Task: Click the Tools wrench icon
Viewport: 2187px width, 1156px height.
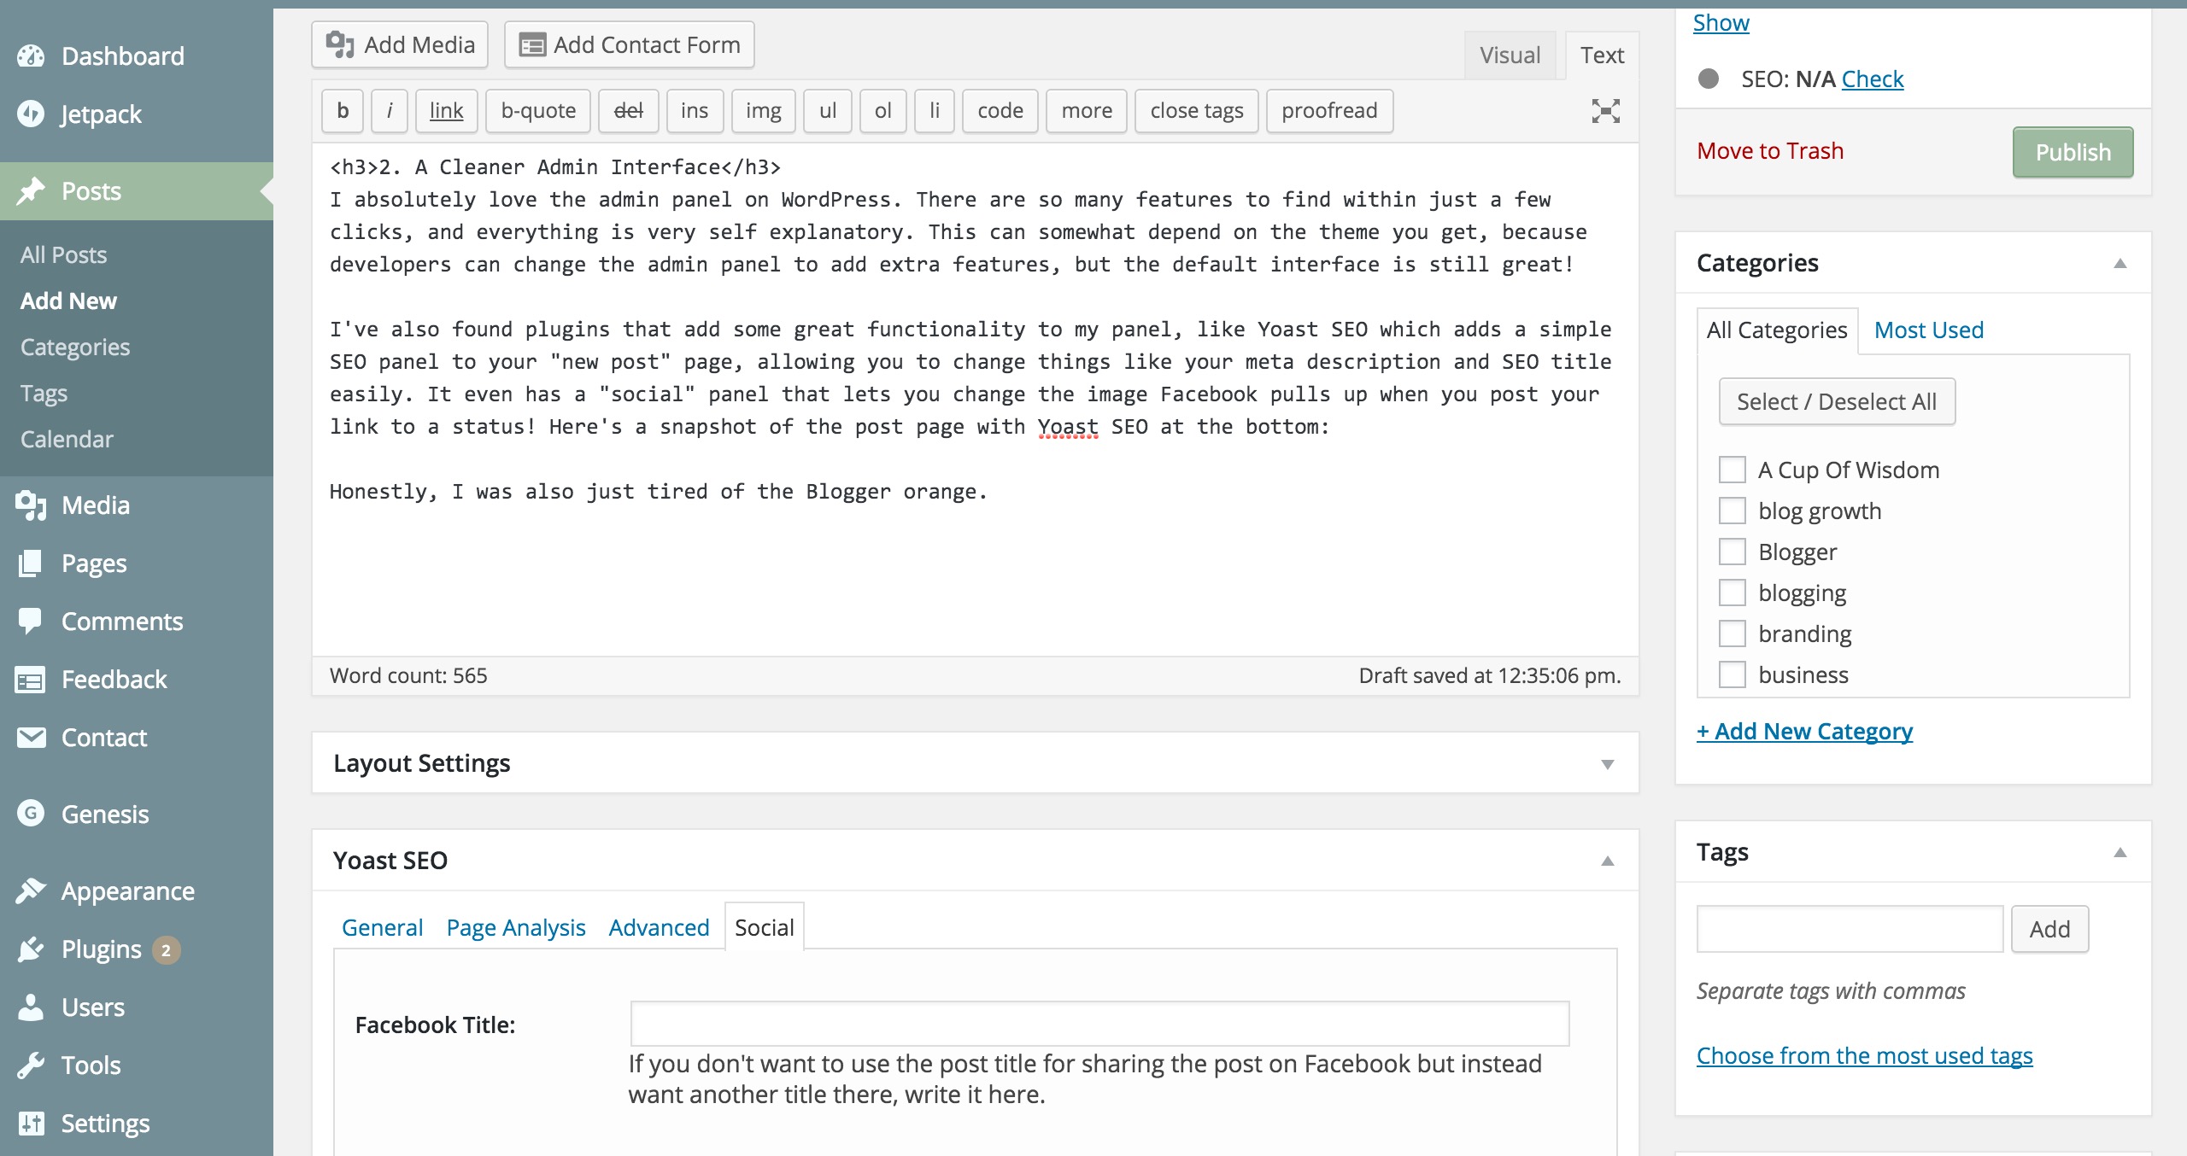Action: (x=31, y=1065)
